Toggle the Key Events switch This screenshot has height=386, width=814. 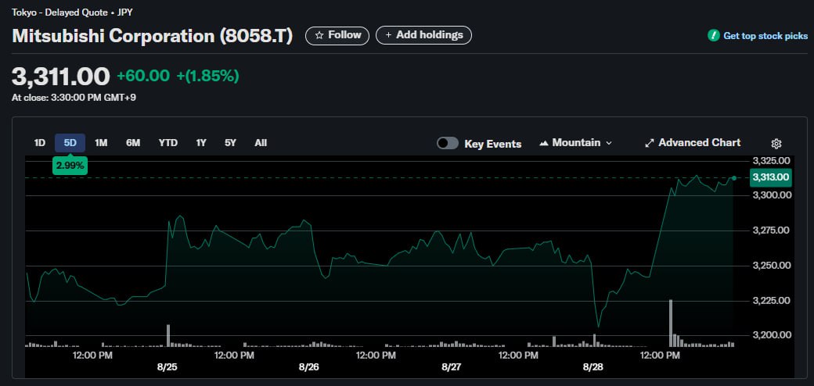[448, 143]
